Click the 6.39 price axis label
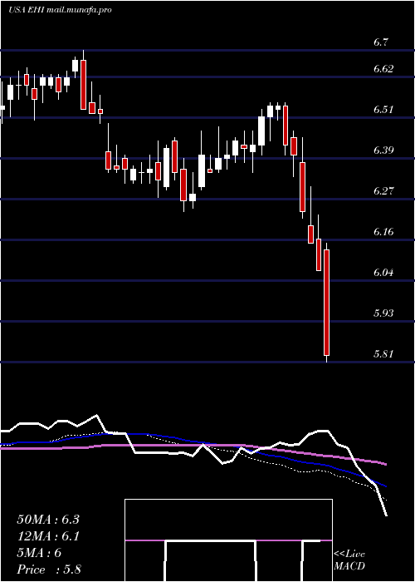The image size is (415, 582). [383, 150]
